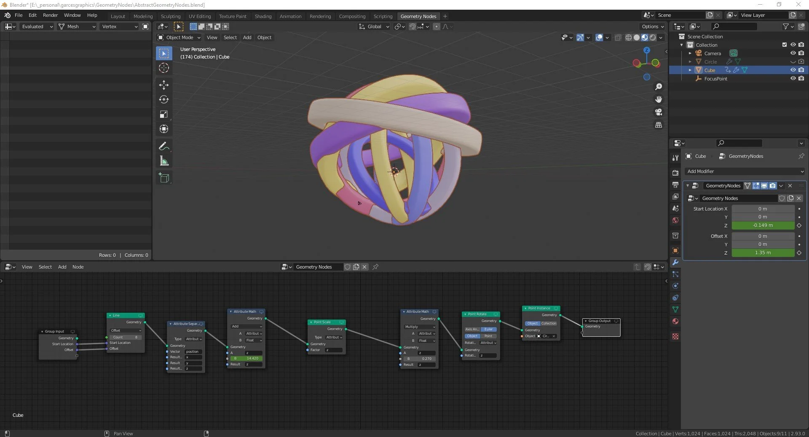Open the Object Mode dropdown
Image resolution: width=809 pixels, height=437 pixels.
click(x=179, y=37)
